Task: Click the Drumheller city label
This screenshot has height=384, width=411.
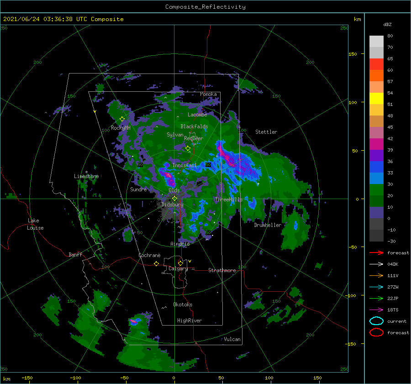Action: pos(268,225)
